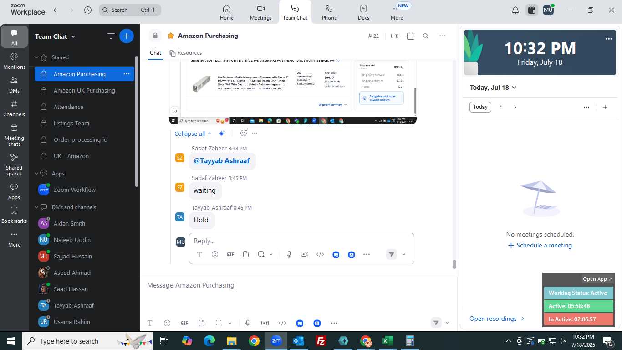Screen dimensions: 622x350
Task: Click the Reply input field
Action: tap(301, 241)
